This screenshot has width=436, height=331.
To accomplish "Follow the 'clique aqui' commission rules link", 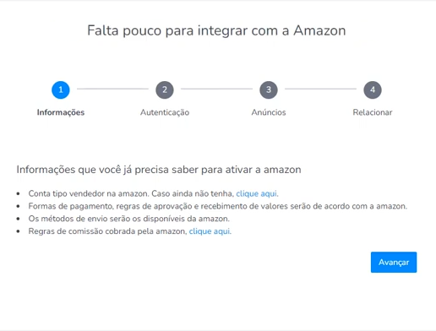I will [x=210, y=231].
